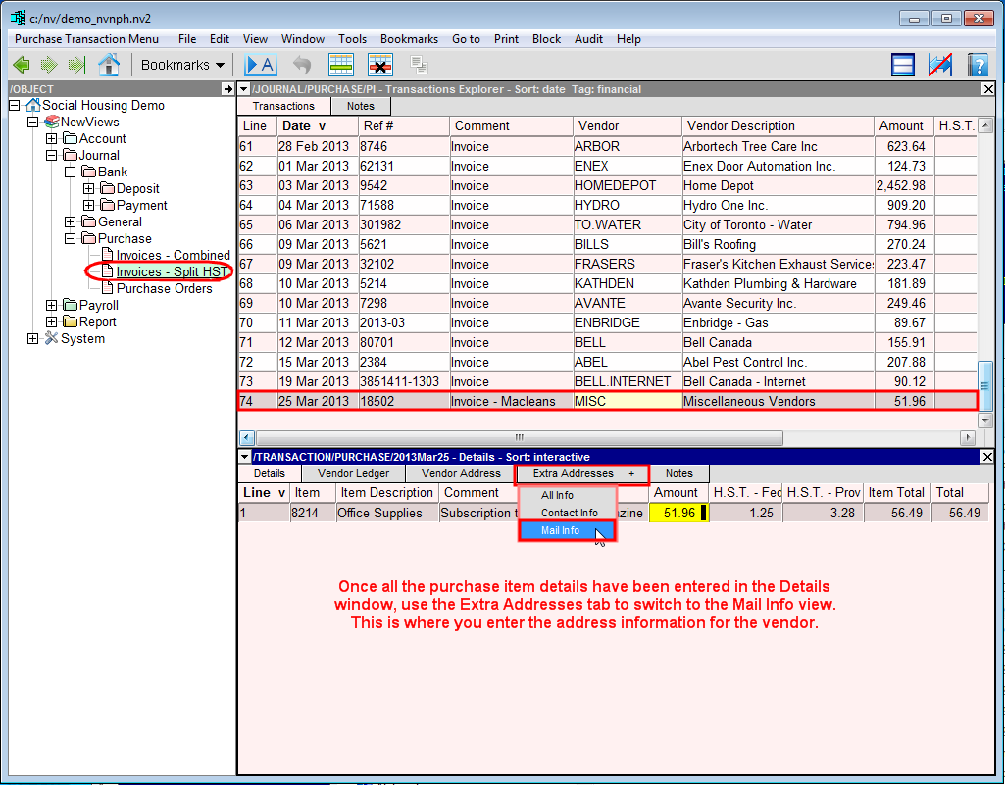Viewport: 1005px width, 785px height.
Task: Click the green back arrow icon
Action: coord(21,65)
